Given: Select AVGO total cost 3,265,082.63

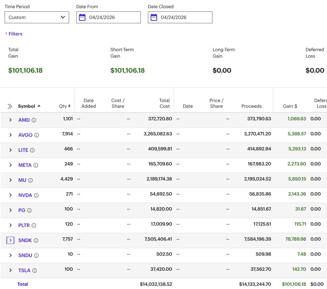Looking at the screenshot, I should pyautogui.click(x=158, y=134).
